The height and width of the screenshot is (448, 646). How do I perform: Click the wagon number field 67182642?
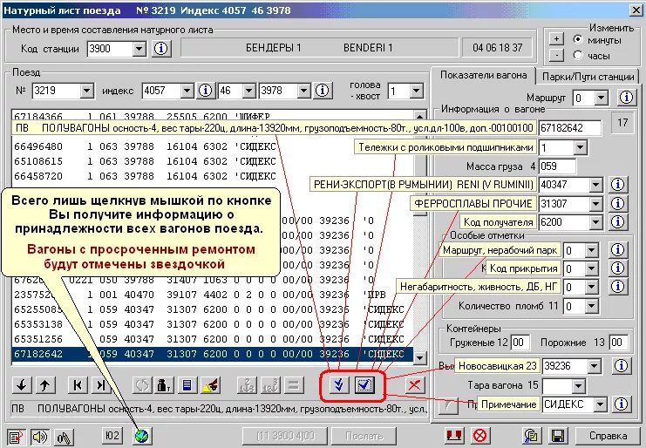tap(570, 127)
